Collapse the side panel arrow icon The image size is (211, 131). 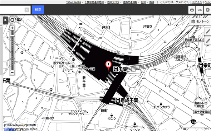point(5,20)
